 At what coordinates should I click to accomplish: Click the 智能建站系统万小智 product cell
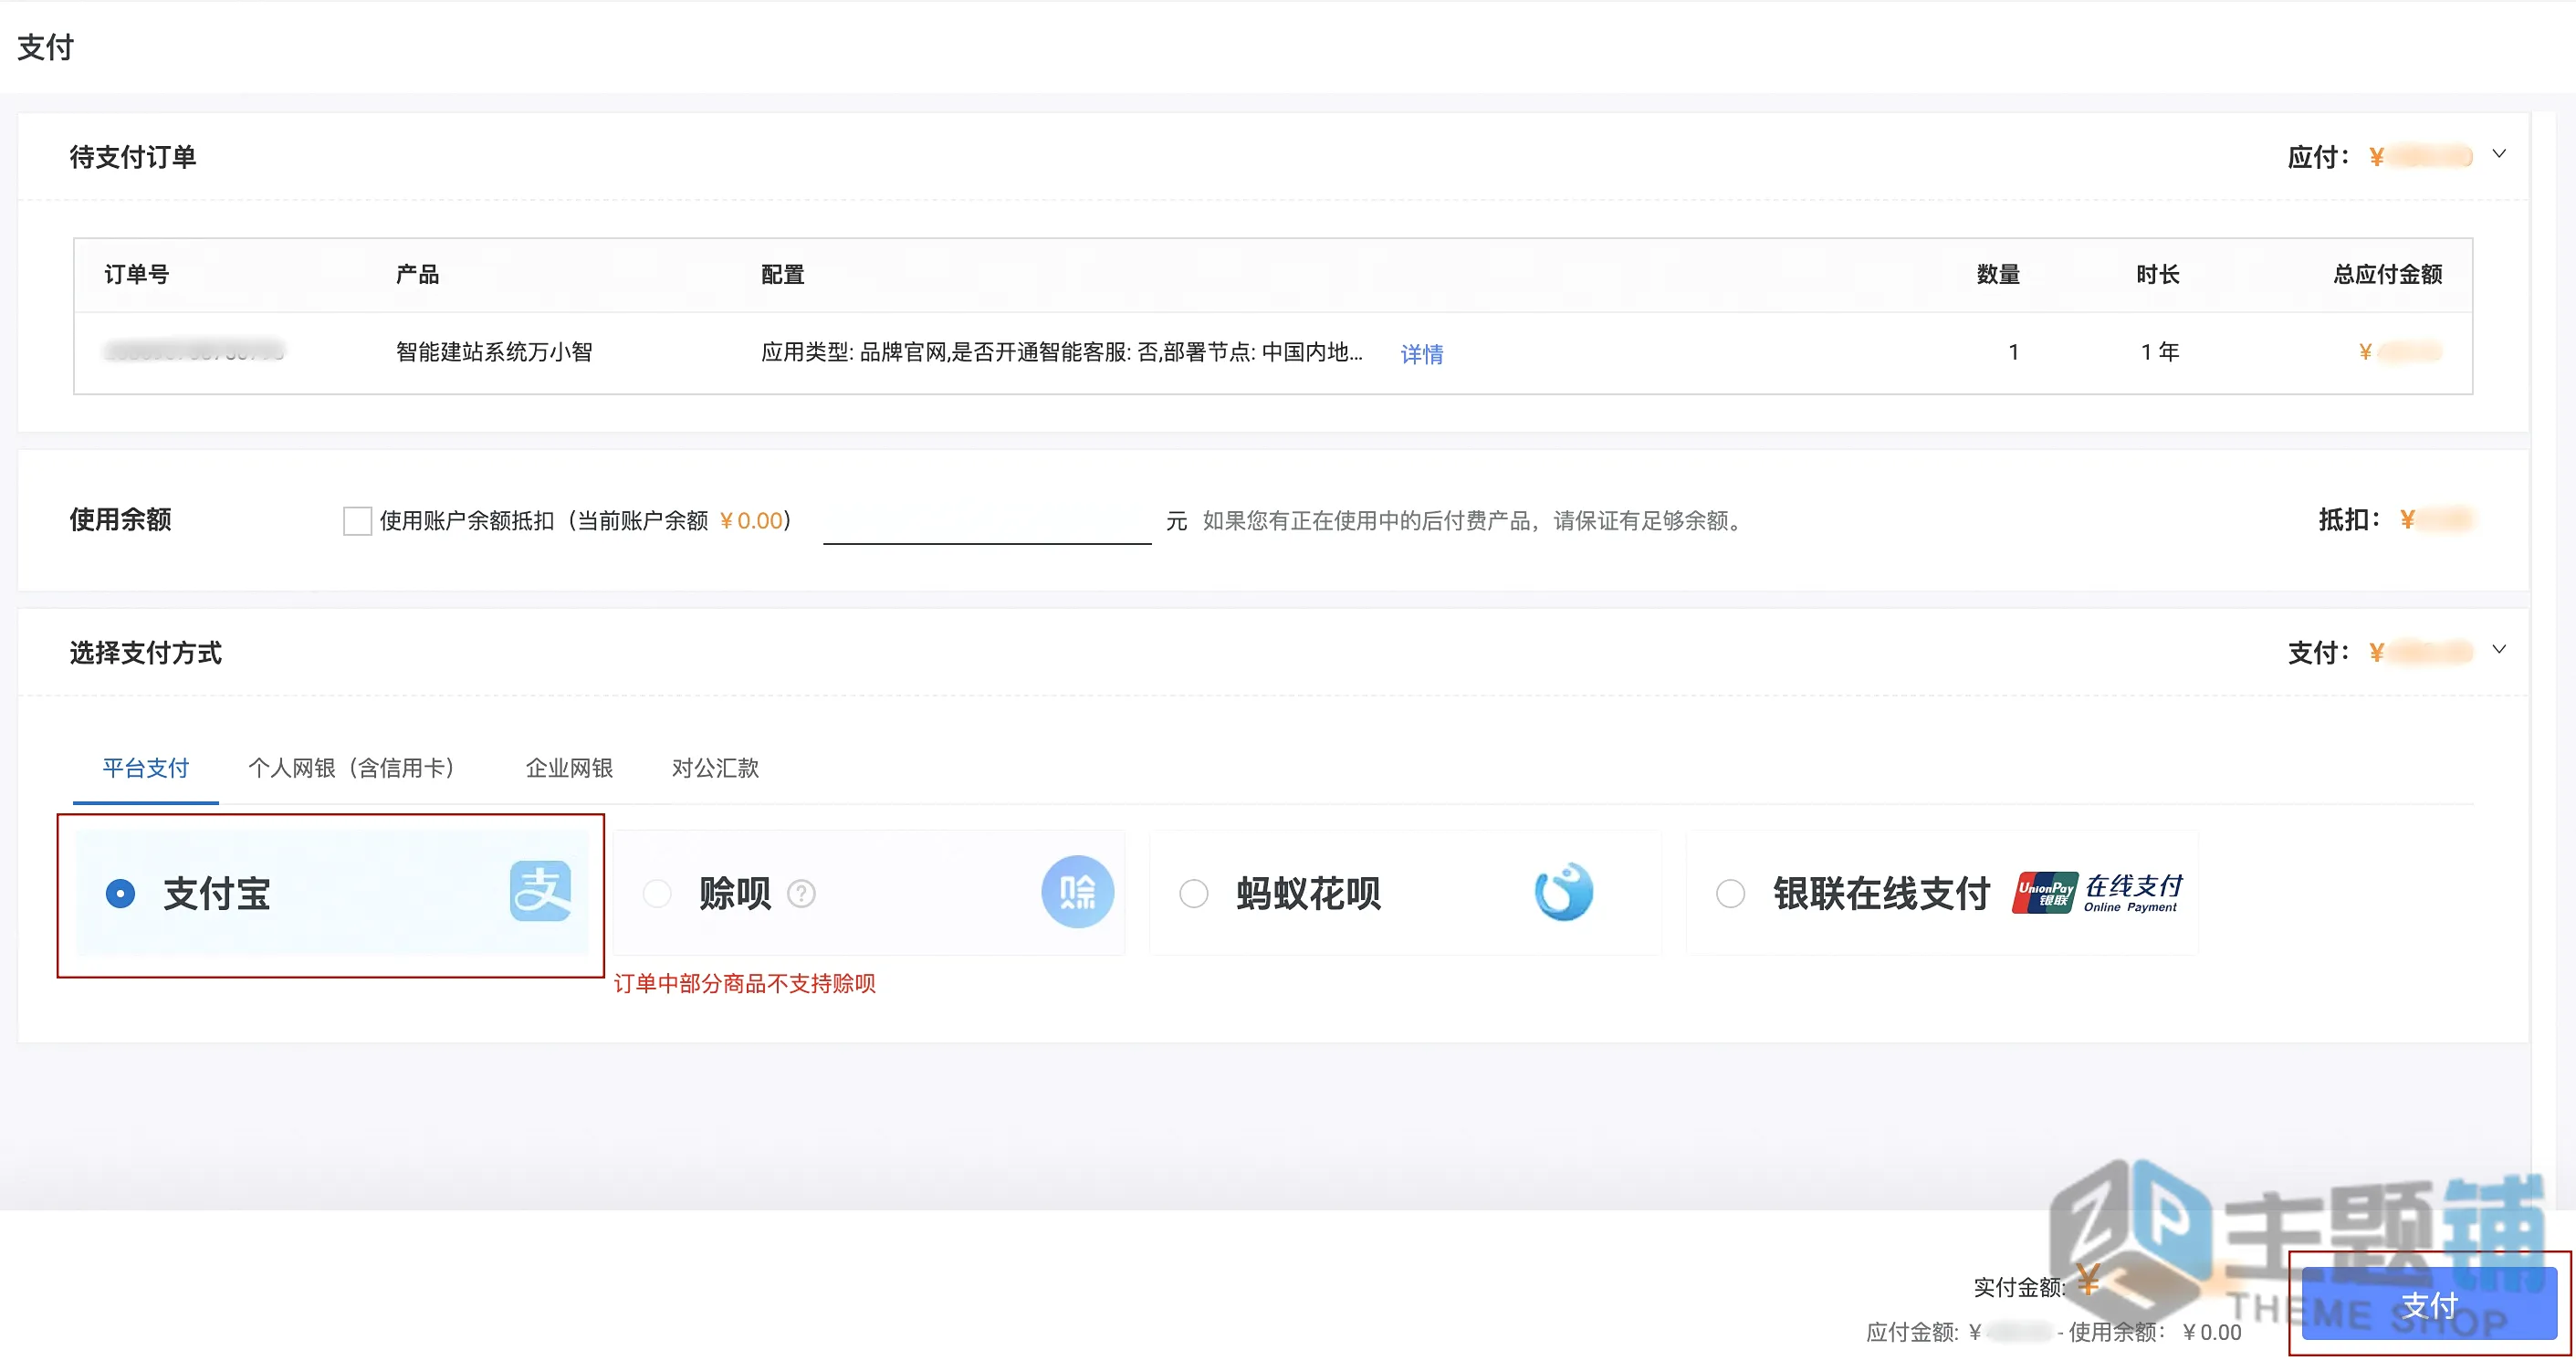494,352
